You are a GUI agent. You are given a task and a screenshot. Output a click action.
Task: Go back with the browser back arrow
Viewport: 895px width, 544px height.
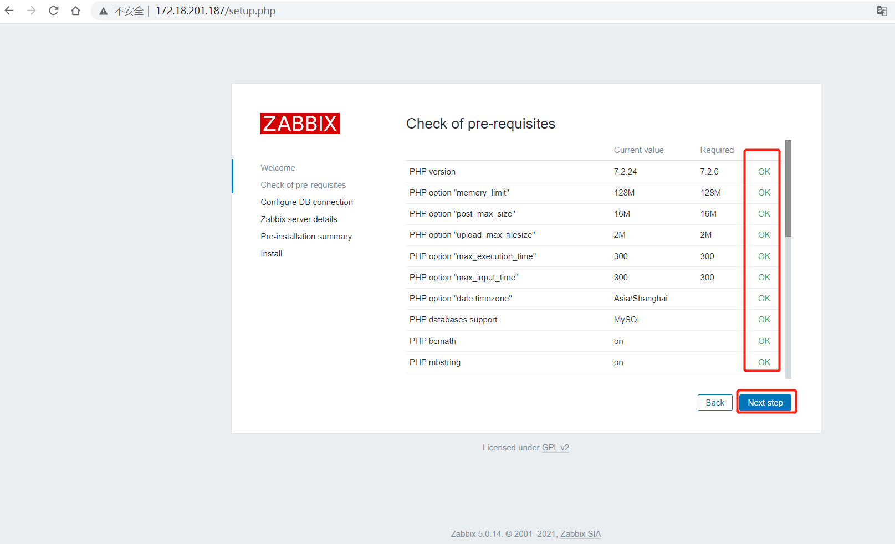(x=9, y=11)
